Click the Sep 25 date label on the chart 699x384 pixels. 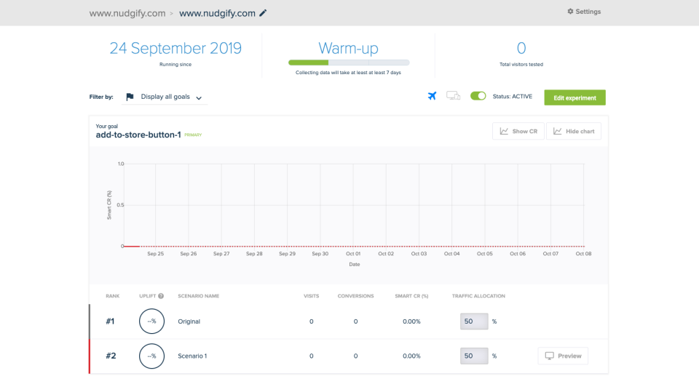tap(156, 254)
